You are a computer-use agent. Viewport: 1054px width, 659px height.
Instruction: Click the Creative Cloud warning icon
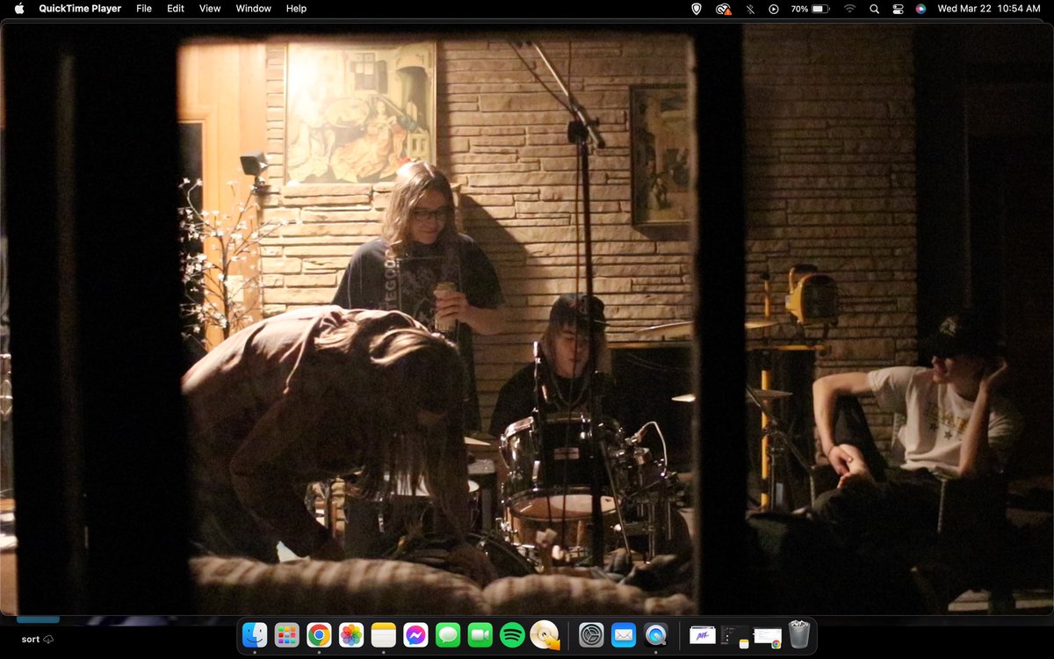(723, 9)
